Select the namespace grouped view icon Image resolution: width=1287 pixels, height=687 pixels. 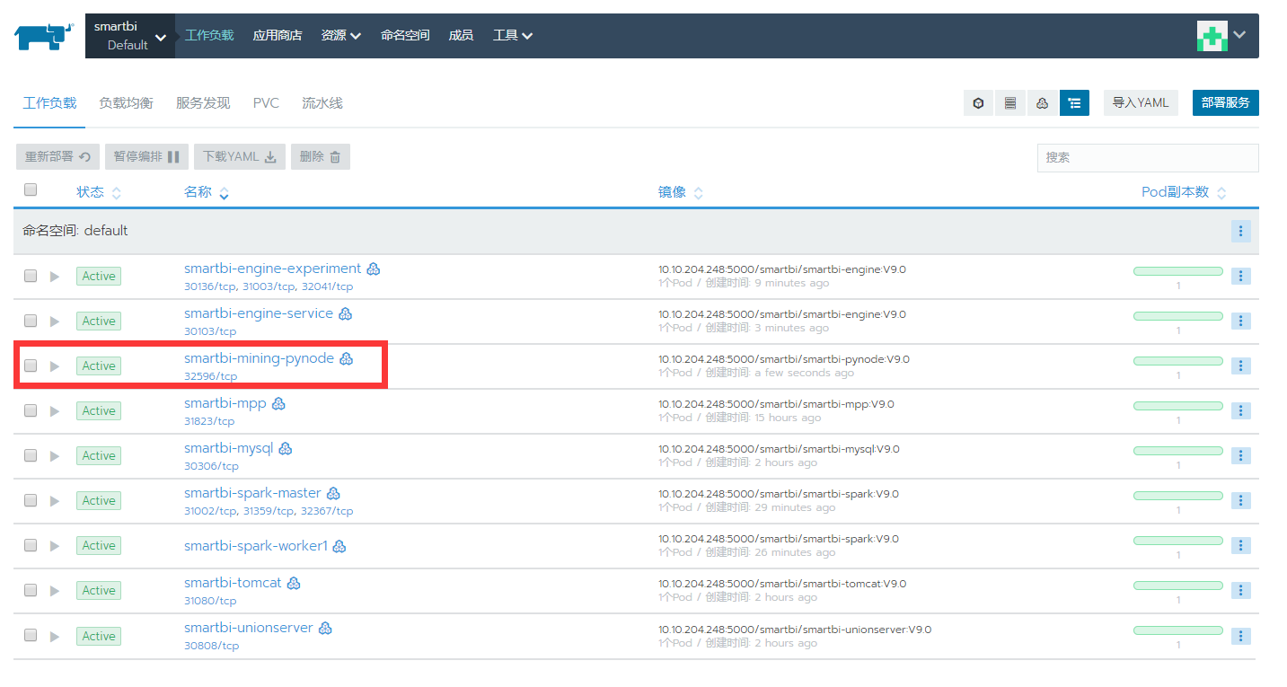pyautogui.click(x=1074, y=103)
